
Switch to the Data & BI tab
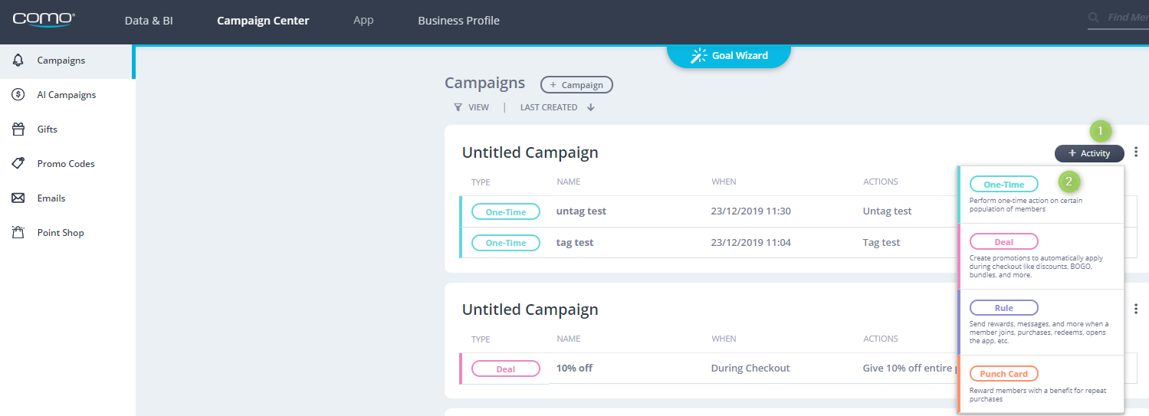click(149, 21)
